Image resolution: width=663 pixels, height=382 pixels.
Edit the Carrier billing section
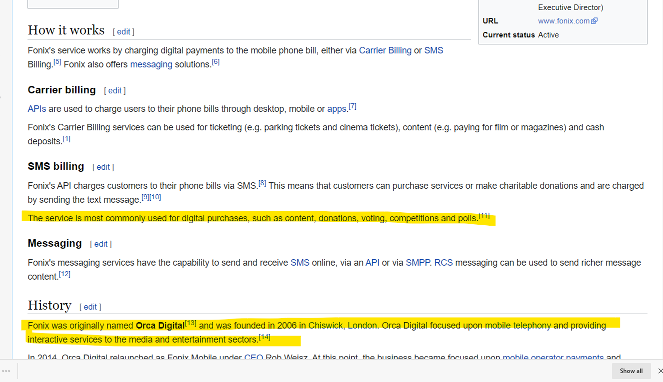[114, 91]
